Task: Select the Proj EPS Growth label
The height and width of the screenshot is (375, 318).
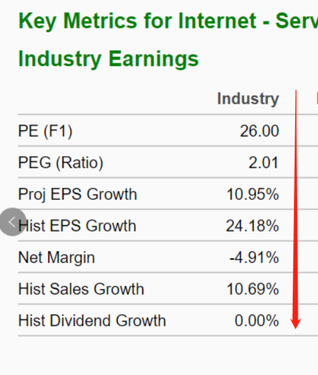Action: [78, 194]
